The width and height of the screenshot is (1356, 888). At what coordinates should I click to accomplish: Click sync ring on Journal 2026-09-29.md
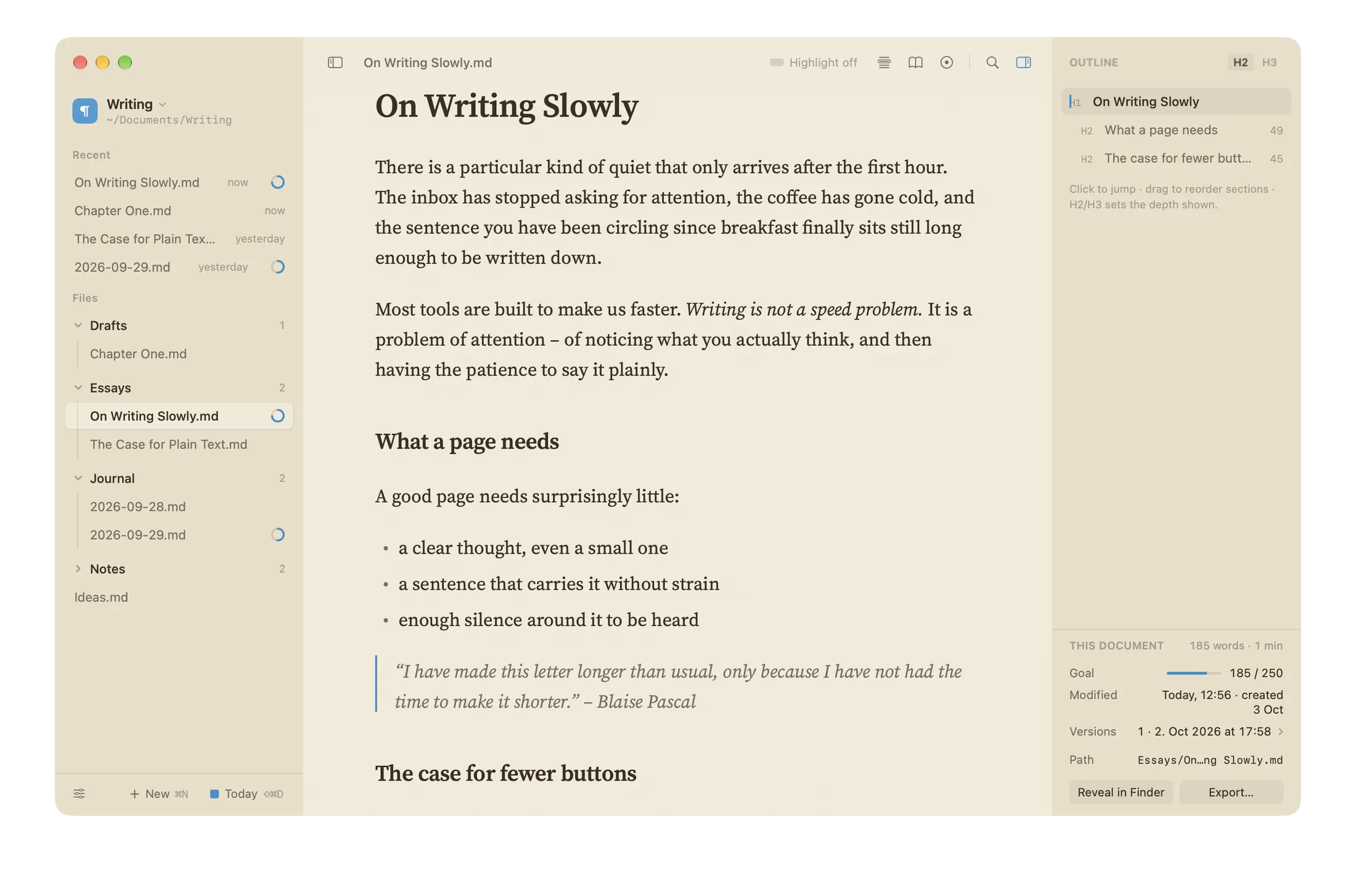278,534
